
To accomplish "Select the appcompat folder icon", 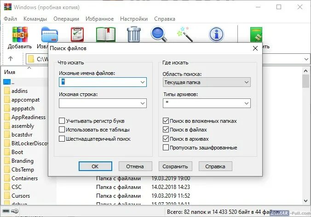I will (7, 99).
